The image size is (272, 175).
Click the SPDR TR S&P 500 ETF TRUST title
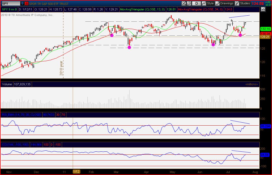(49, 4)
